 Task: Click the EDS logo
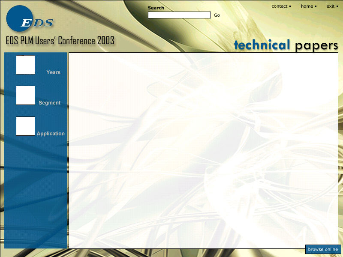(x=30, y=20)
